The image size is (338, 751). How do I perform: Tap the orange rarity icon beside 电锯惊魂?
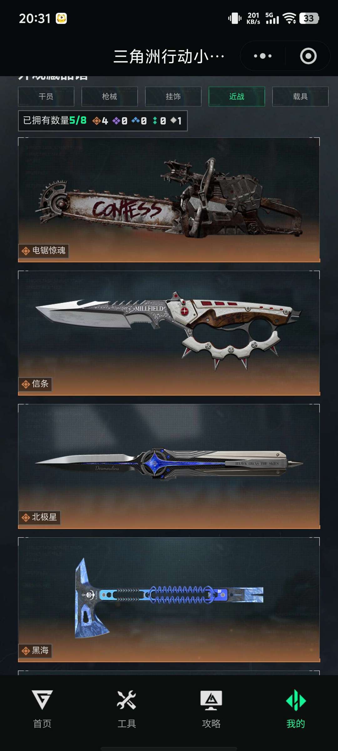pos(26,251)
